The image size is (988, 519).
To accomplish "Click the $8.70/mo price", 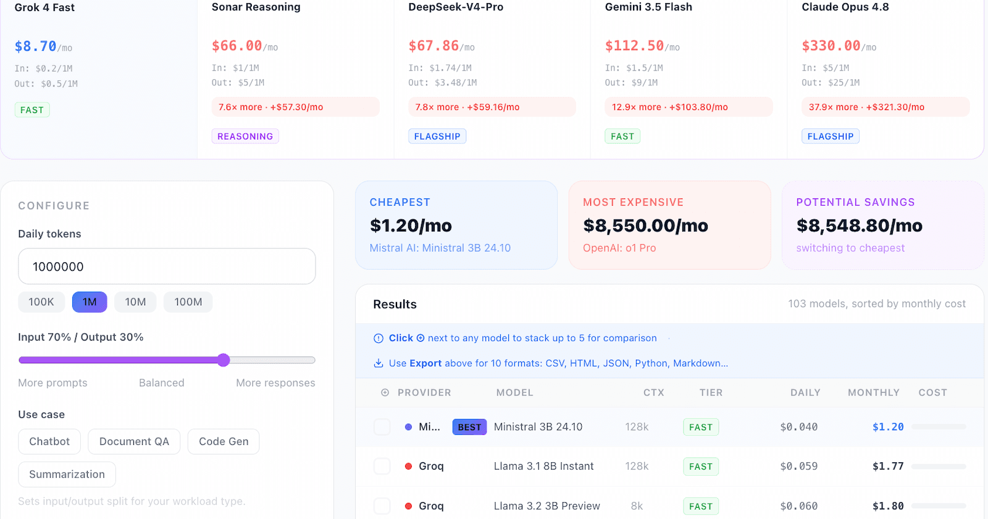I will [x=43, y=46].
